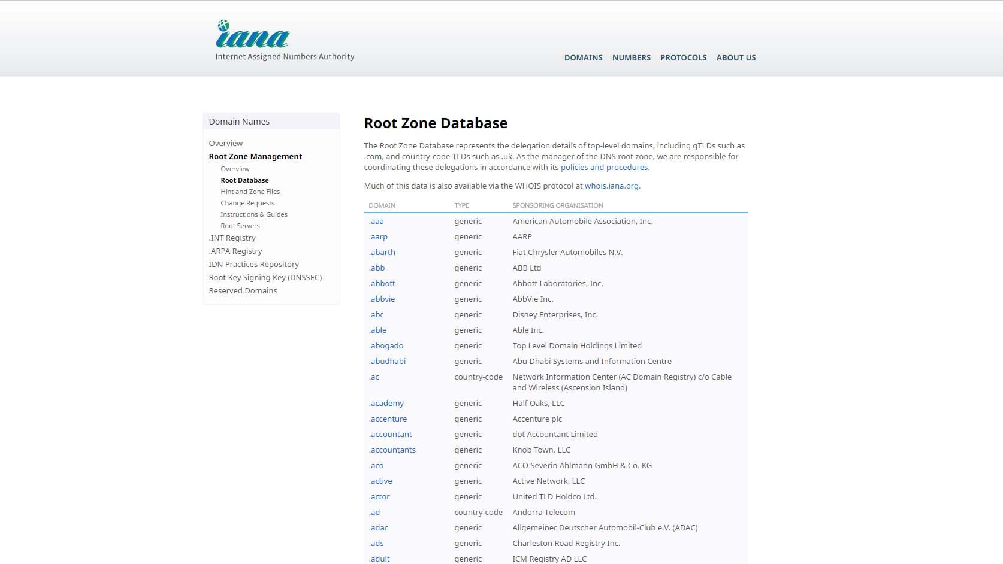The image size is (1003, 564).
Task: Open the .ARPA Registry link
Action: pyautogui.click(x=235, y=251)
